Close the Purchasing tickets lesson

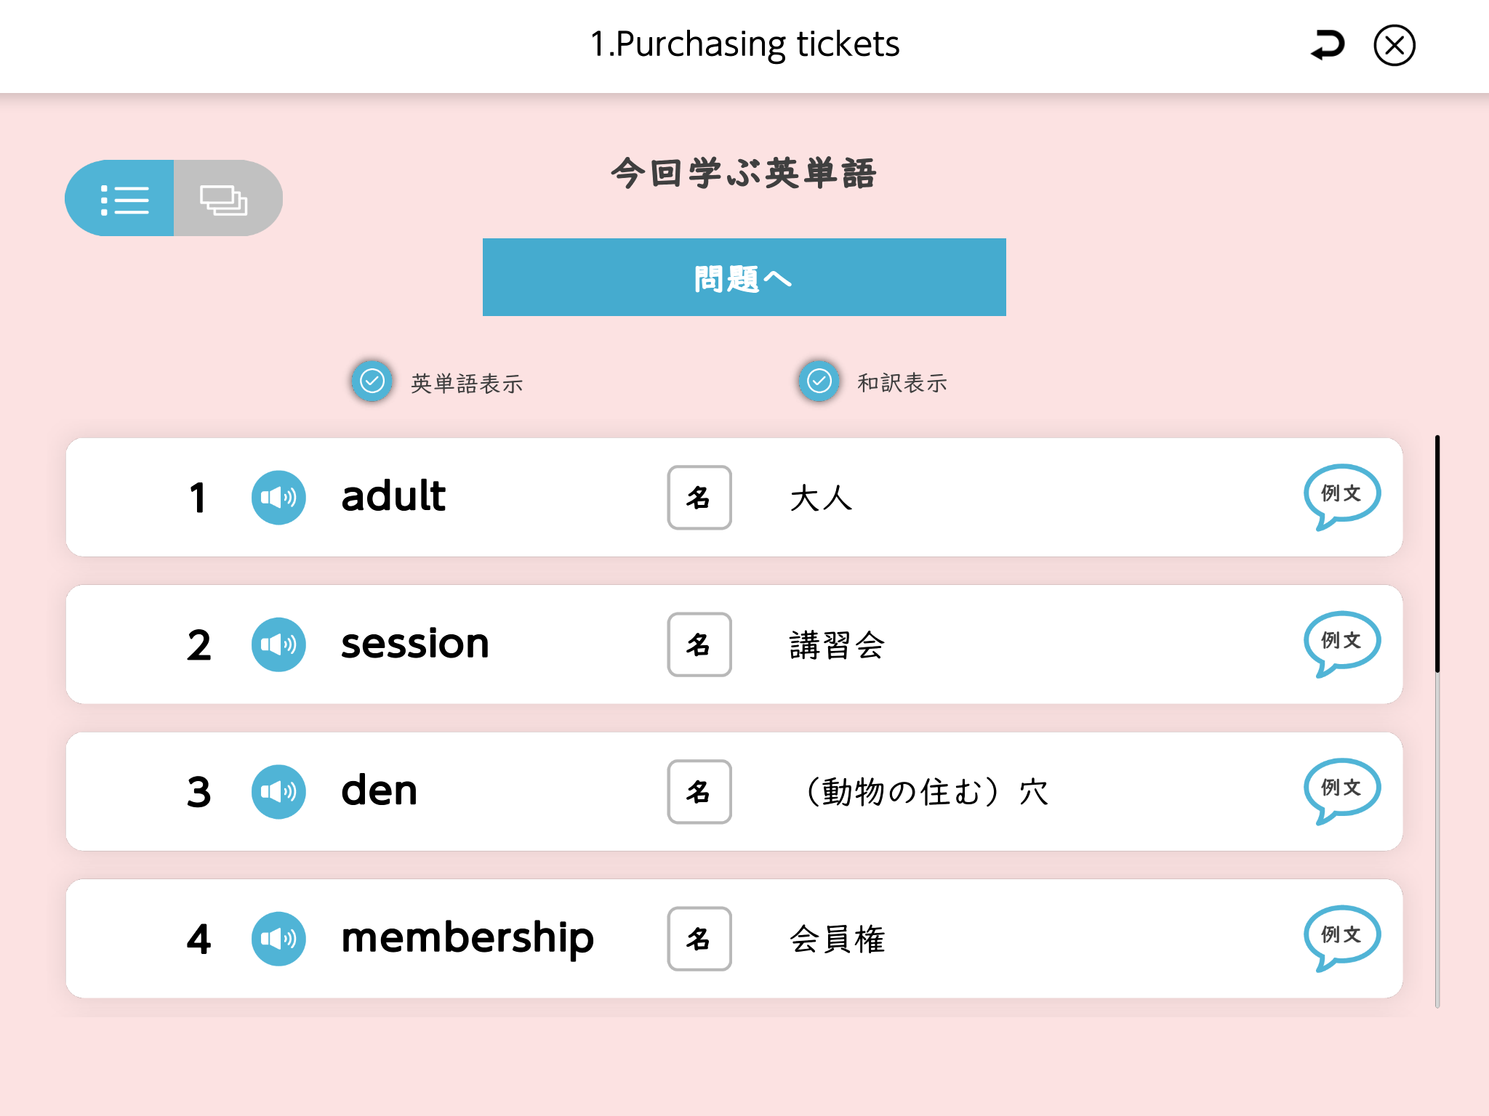click(x=1394, y=45)
